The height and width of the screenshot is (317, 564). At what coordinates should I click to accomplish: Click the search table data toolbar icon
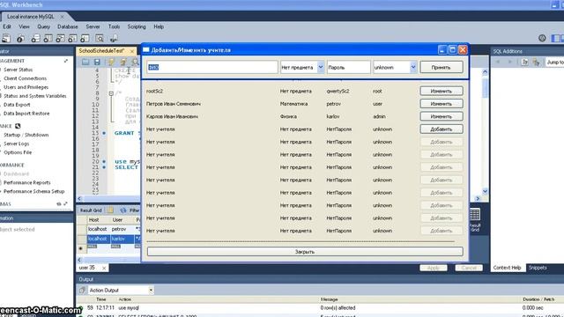point(100,38)
